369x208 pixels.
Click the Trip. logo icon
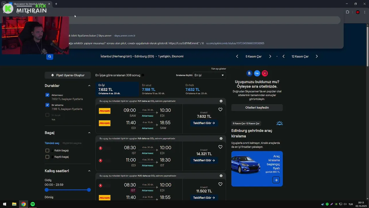[x=257, y=73]
